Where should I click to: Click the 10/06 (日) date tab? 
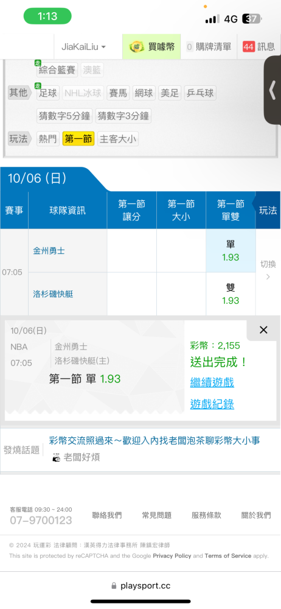tap(37, 178)
